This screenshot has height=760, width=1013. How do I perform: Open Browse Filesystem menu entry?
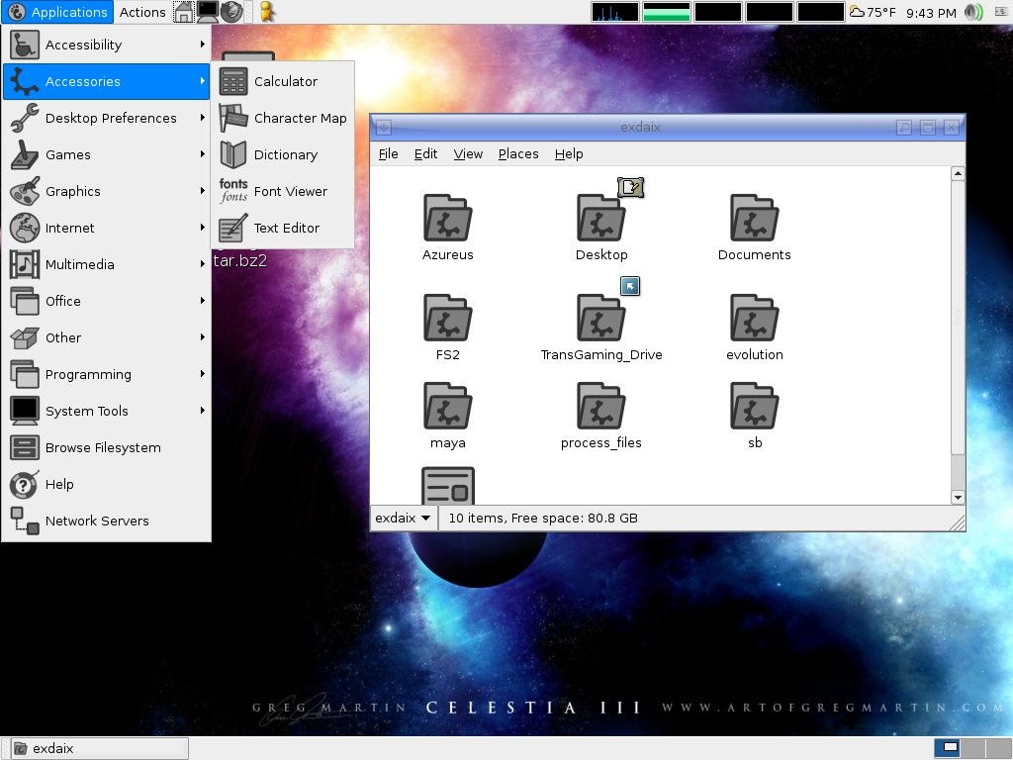point(107,448)
